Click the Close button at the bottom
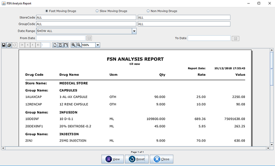The image size is (275, 166). (x=162, y=159)
